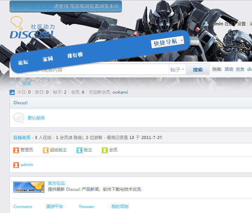The width and height of the screenshot is (252, 213).
Task: Open the Comsenz friend link
Action: click(x=22, y=207)
